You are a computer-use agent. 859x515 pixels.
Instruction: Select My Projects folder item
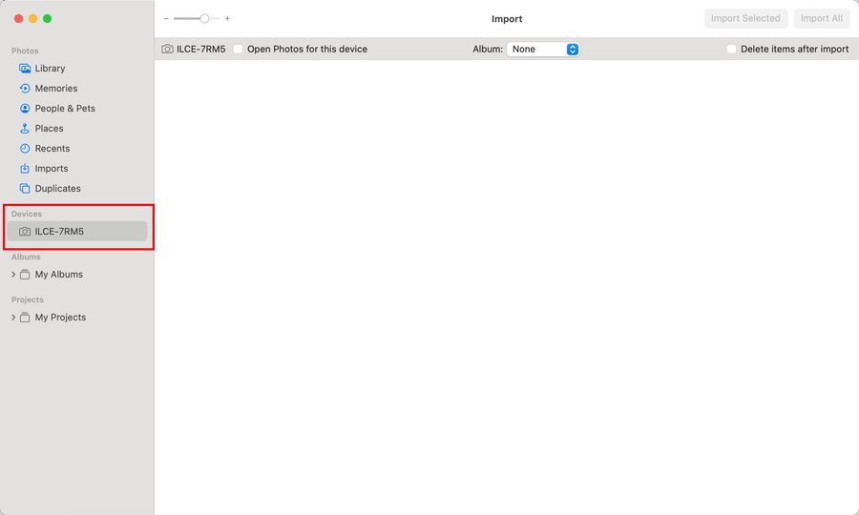[x=60, y=318]
